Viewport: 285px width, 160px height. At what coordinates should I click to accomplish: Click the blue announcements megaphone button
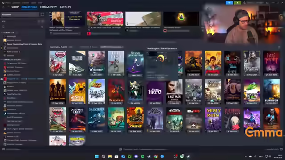pos(229,3)
